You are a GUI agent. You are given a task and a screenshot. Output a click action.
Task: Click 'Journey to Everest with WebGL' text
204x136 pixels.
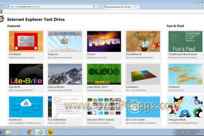(x=60, y=90)
